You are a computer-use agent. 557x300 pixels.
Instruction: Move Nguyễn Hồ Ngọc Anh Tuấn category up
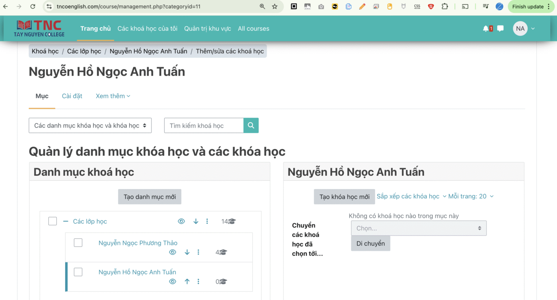pyautogui.click(x=187, y=282)
